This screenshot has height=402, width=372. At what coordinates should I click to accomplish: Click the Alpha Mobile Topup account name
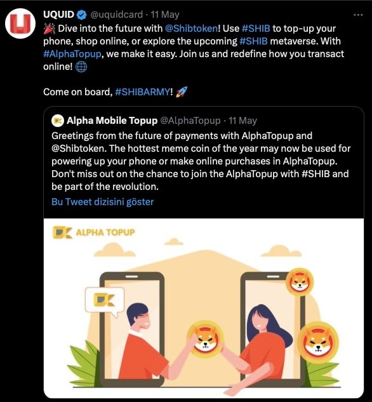pos(112,121)
